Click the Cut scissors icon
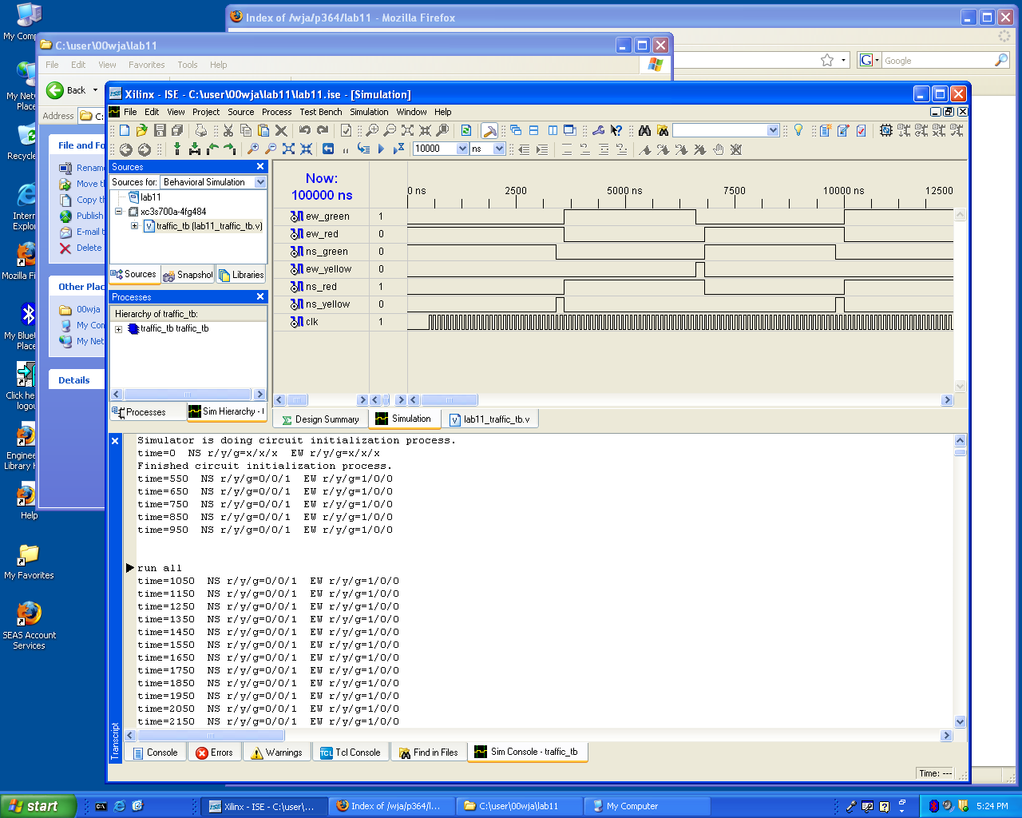 tap(228, 130)
